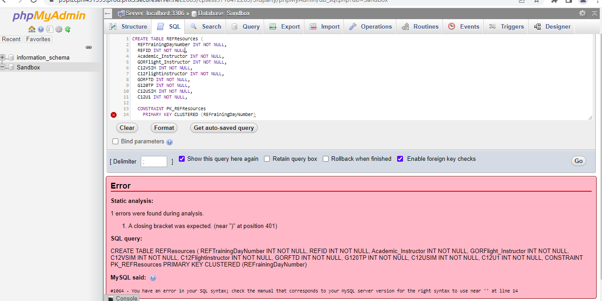The width and height of the screenshot is (602, 301).
Task: Click the chain link icon in navigation panel
Action: click(x=89, y=47)
